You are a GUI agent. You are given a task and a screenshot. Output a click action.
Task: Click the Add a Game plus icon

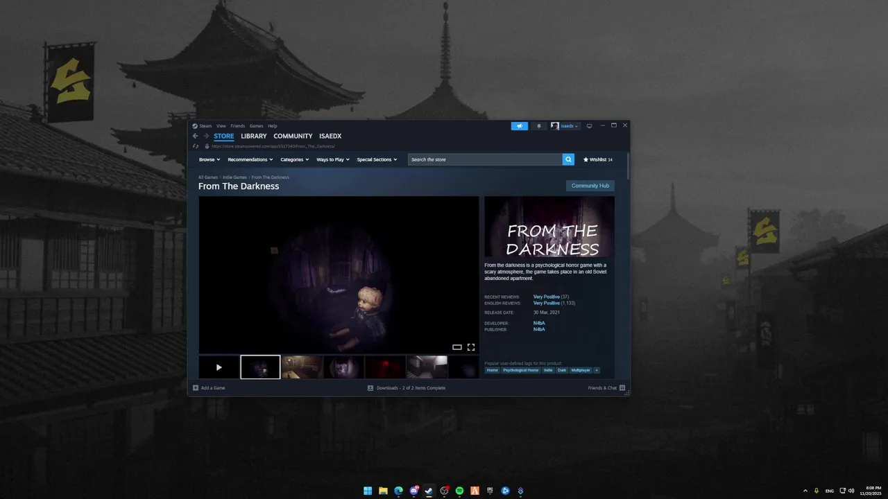pyautogui.click(x=196, y=388)
